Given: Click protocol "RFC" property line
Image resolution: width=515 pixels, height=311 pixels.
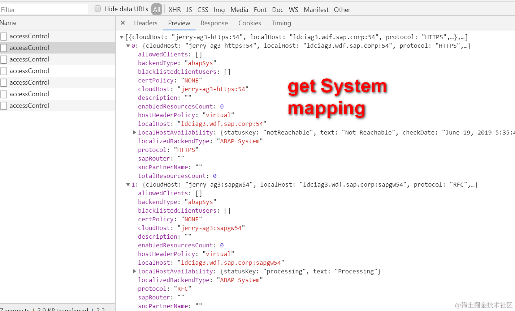Looking at the screenshot, I should pos(165,289).
